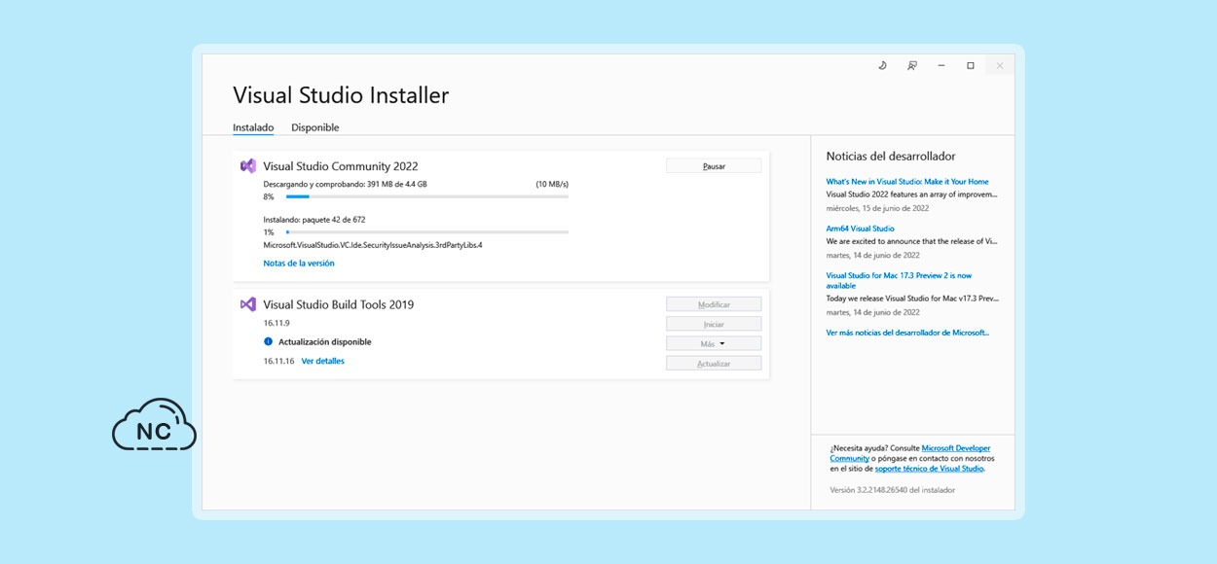Click the install progress bar at 1%
The width and height of the screenshot is (1217, 564).
click(427, 232)
